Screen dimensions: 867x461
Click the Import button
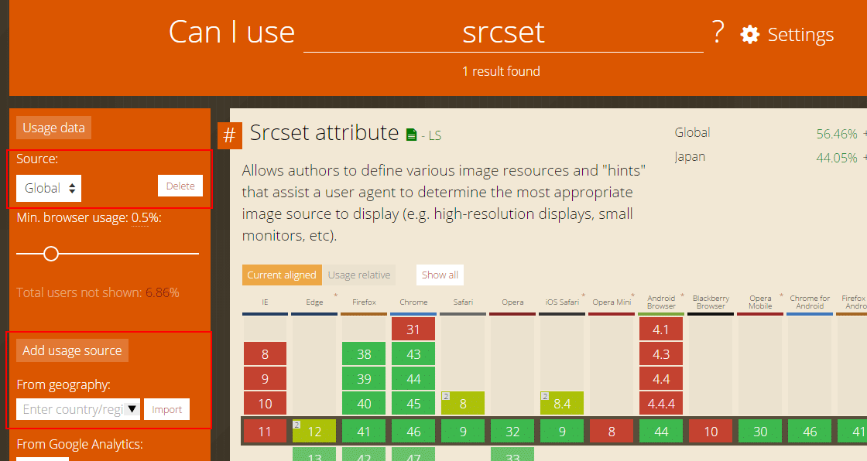click(x=166, y=409)
